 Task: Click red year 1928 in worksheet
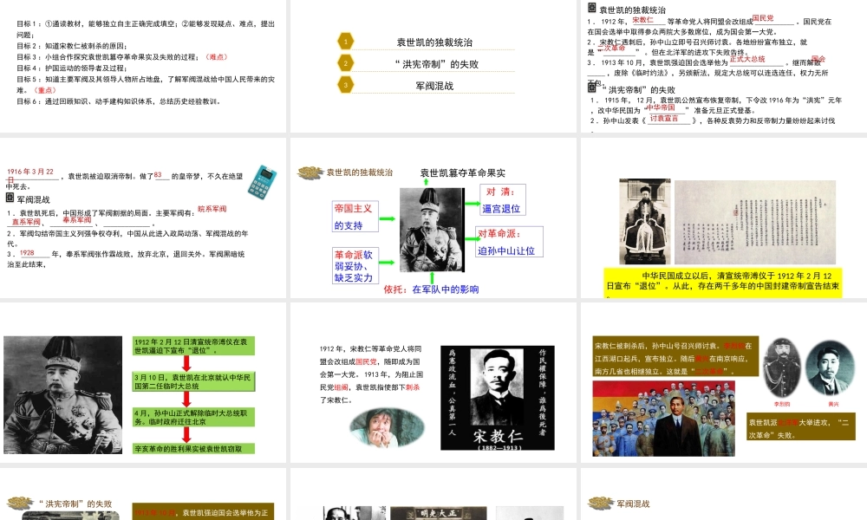click(27, 252)
